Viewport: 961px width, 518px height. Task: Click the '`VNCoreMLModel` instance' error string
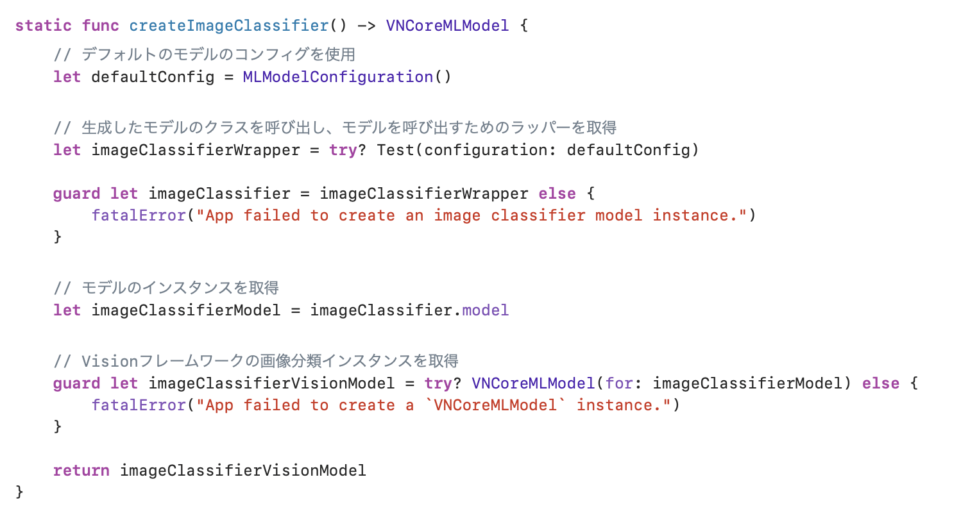(433, 405)
